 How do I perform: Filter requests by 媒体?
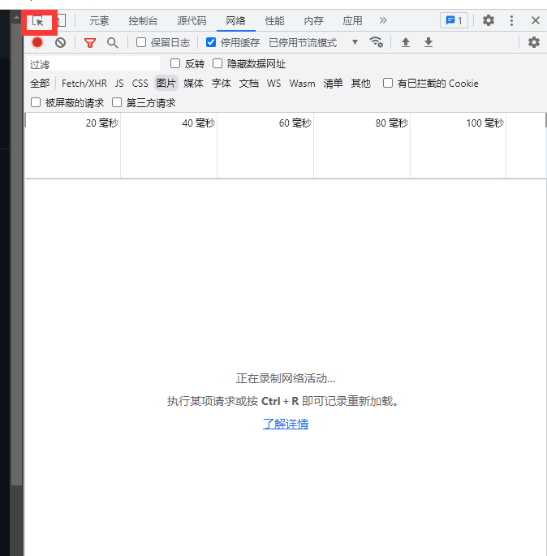[x=193, y=84]
